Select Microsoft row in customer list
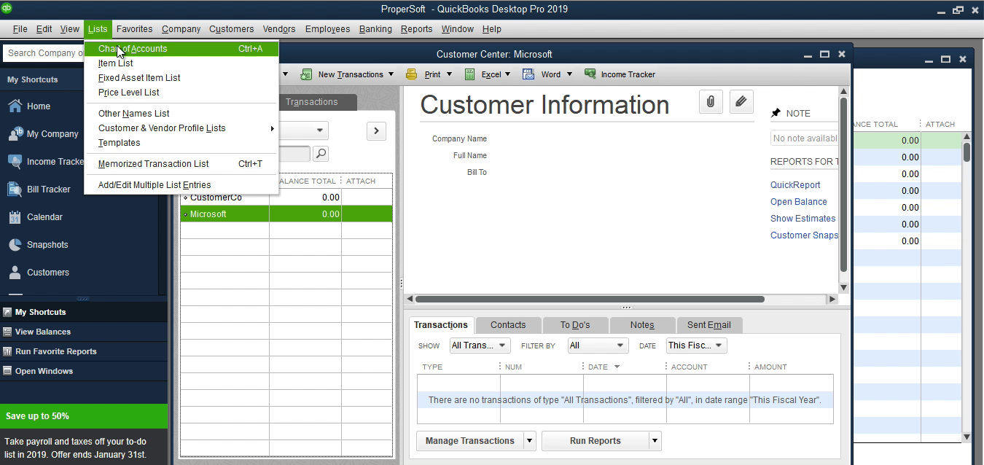The width and height of the screenshot is (984, 465). coord(286,214)
